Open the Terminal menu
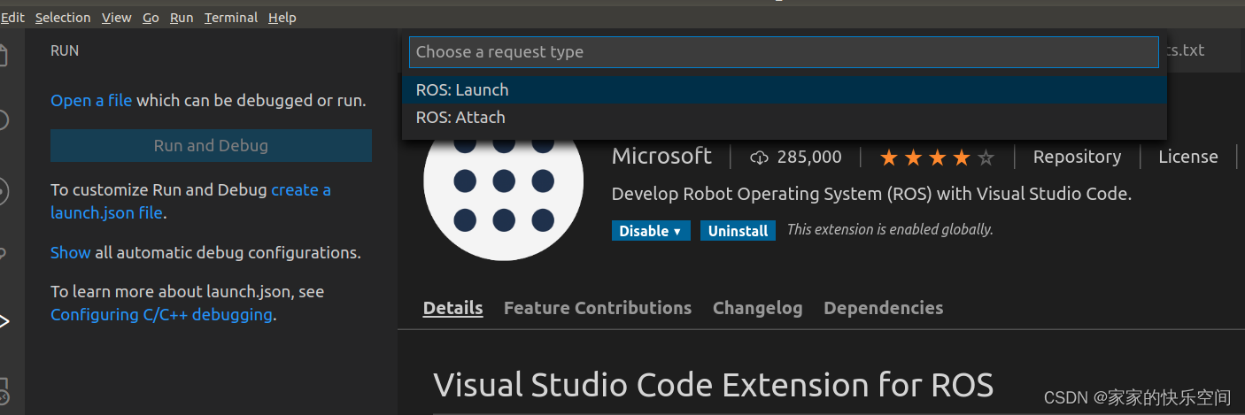Viewport: 1245px width, 415px height. 231,18
